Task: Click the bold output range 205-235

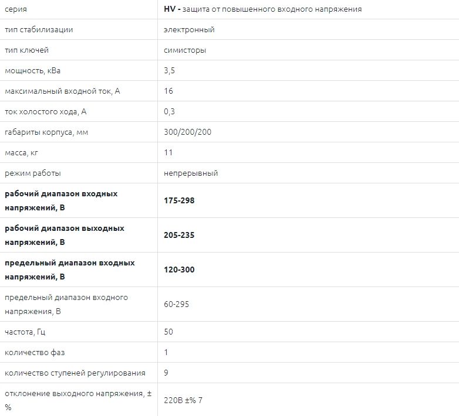Action: (x=179, y=235)
